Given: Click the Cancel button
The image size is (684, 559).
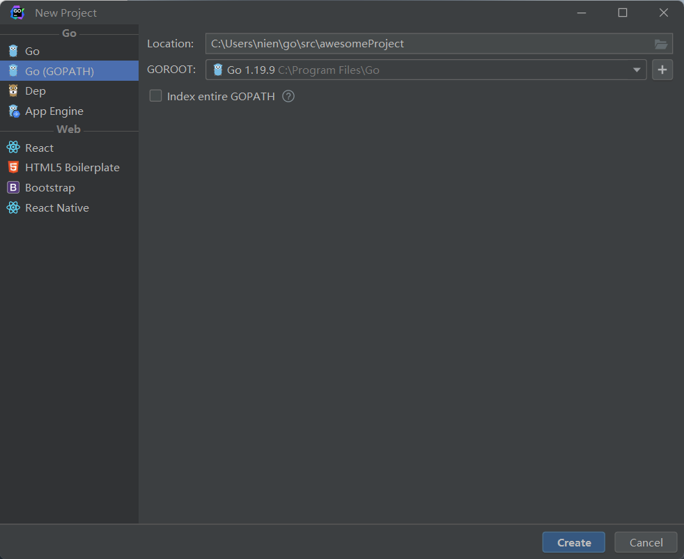Looking at the screenshot, I should 646,542.
